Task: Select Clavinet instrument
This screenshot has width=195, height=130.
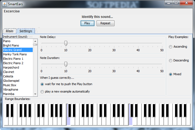Action: [18, 72]
